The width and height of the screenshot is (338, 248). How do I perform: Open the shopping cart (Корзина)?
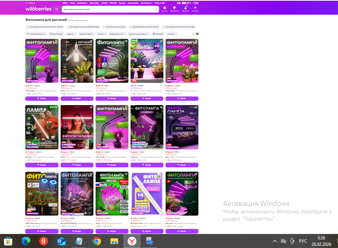pos(195,9)
